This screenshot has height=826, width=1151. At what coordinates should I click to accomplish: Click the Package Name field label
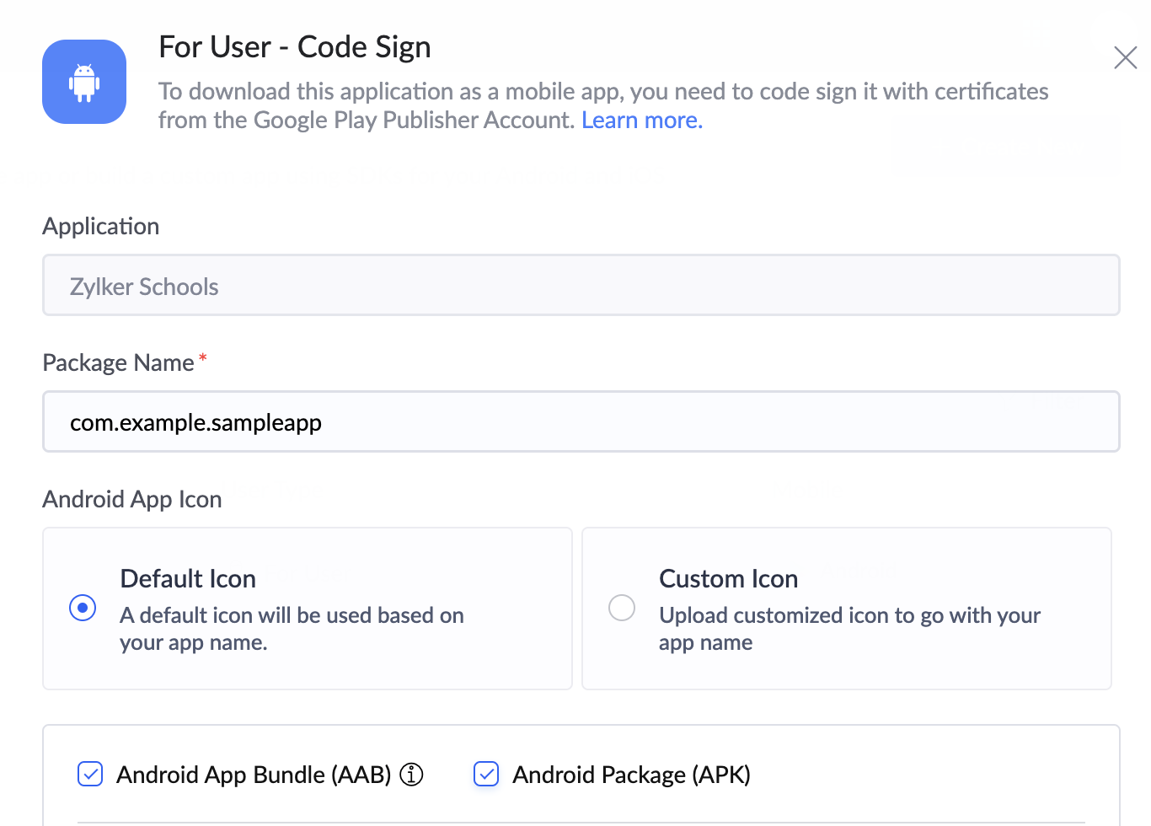tap(118, 362)
